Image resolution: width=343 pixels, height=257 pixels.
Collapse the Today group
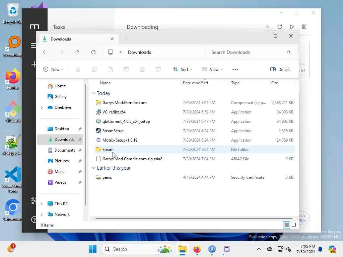point(93,93)
